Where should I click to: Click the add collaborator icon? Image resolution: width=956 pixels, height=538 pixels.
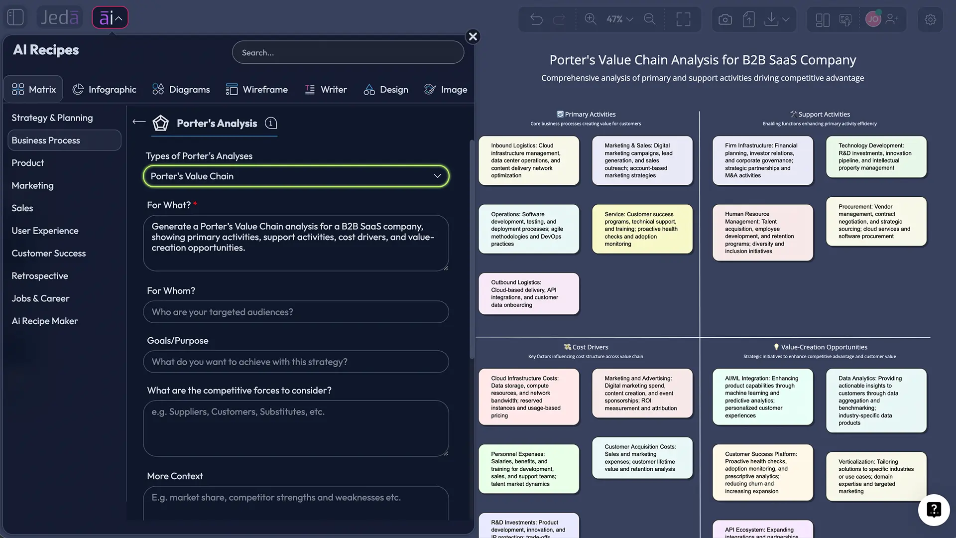[x=892, y=19]
